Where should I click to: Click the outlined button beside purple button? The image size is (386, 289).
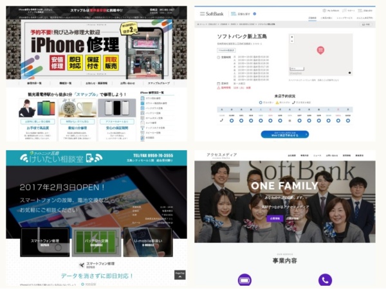coord(294,218)
